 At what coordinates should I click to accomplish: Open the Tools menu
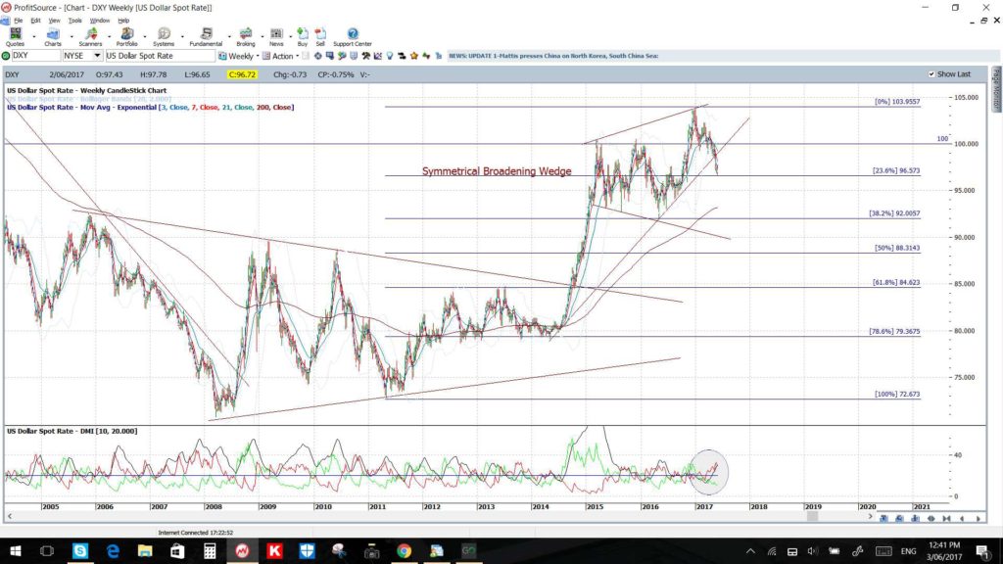point(74,21)
